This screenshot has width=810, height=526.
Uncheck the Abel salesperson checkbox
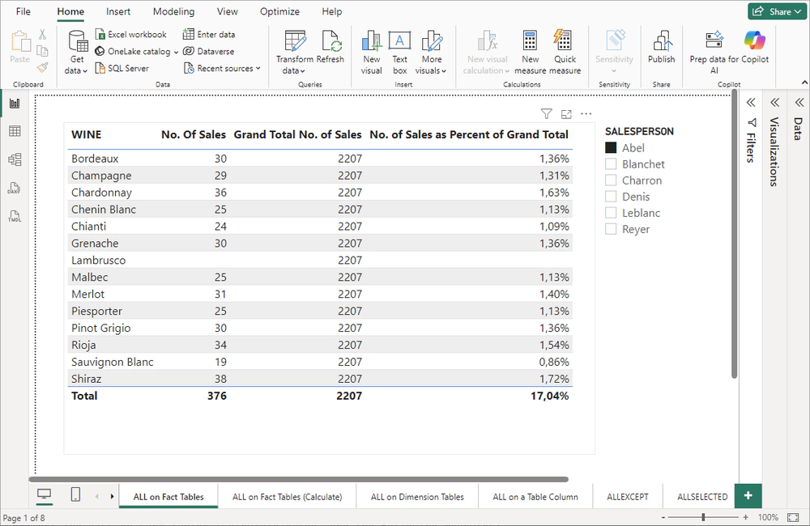(x=611, y=147)
